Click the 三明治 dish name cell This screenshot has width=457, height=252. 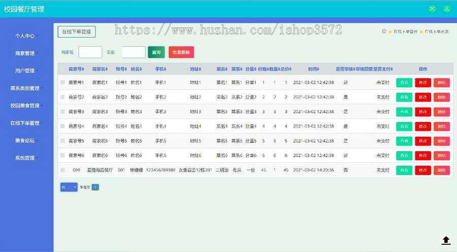coord(222,170)
